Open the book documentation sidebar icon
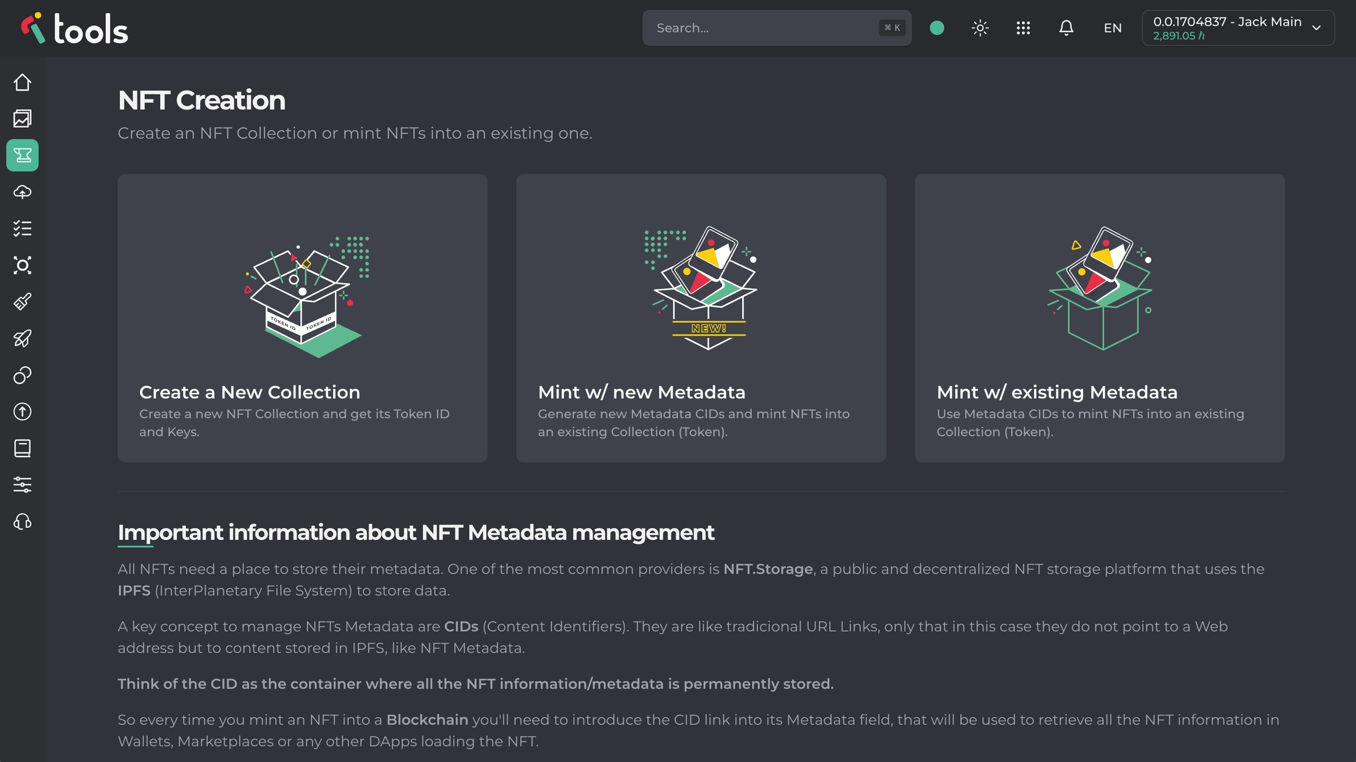 (x=22, y=448)
